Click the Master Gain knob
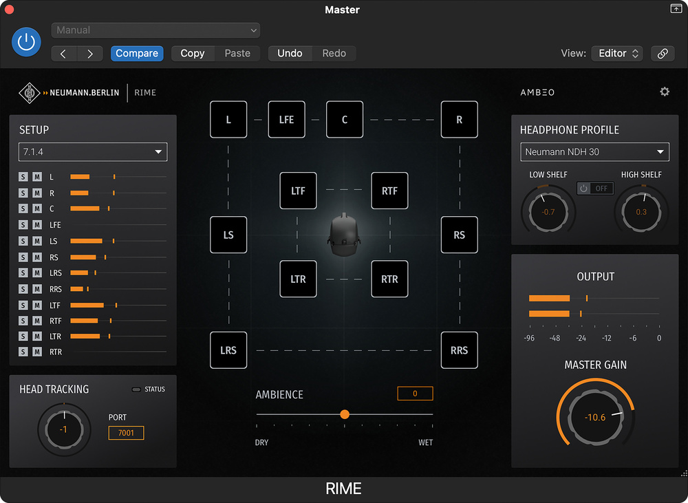 click(595, 417)
